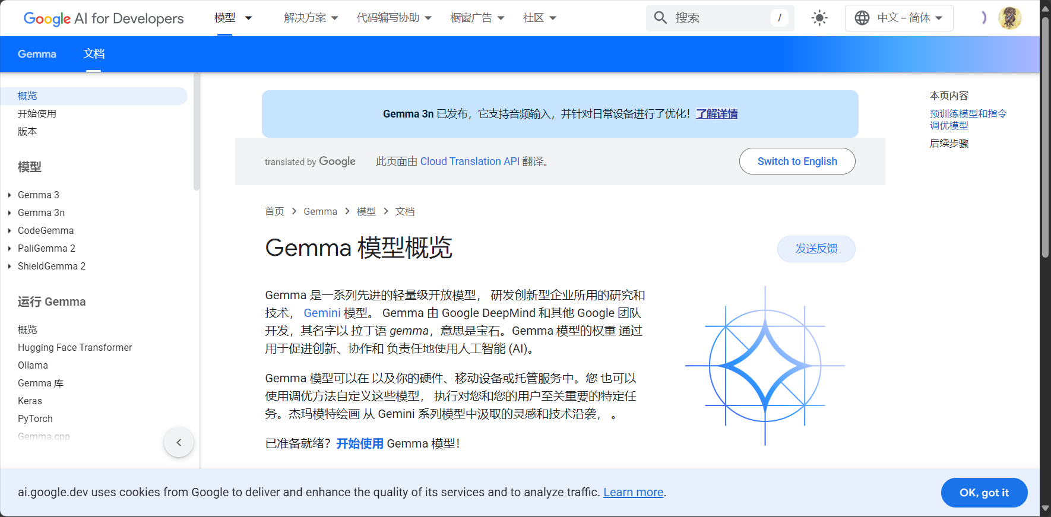Jump to 后续步骤 in page contents

click(949, 144)
